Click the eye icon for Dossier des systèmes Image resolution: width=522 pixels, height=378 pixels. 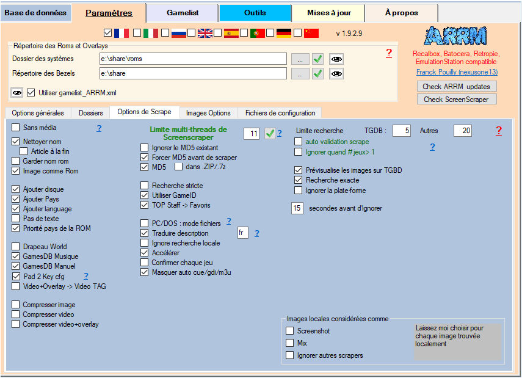(x=336, y=59)
